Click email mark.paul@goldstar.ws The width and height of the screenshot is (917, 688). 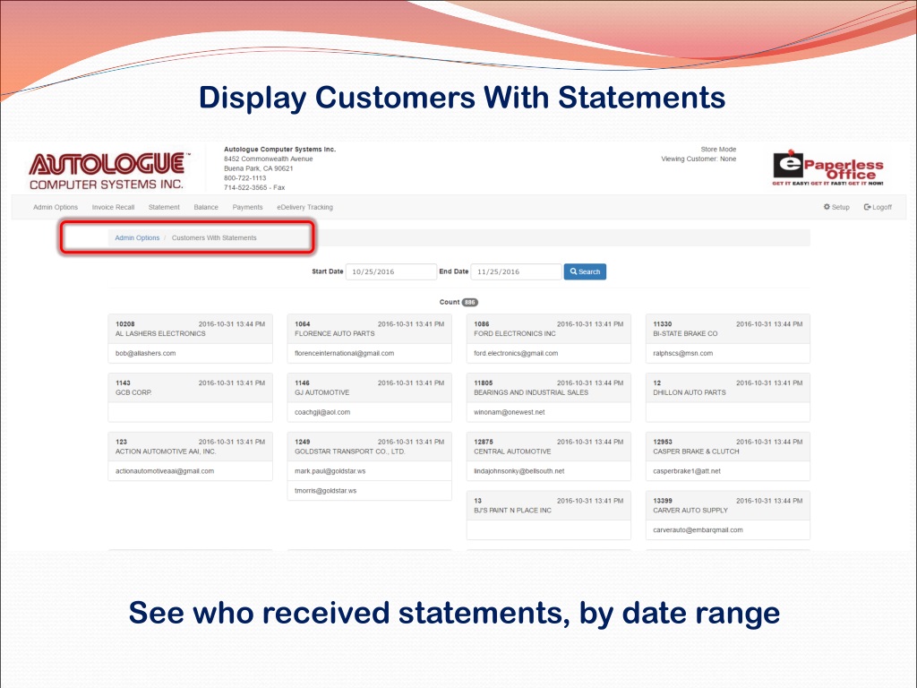pos(330,471)
